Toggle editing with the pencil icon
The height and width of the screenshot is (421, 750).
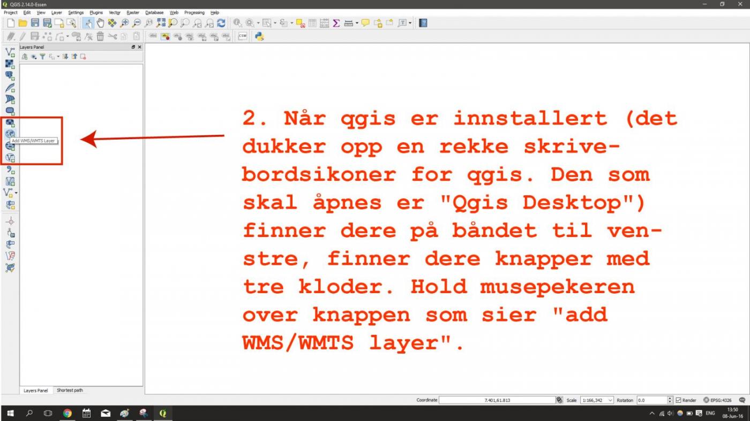click(21, 36)
